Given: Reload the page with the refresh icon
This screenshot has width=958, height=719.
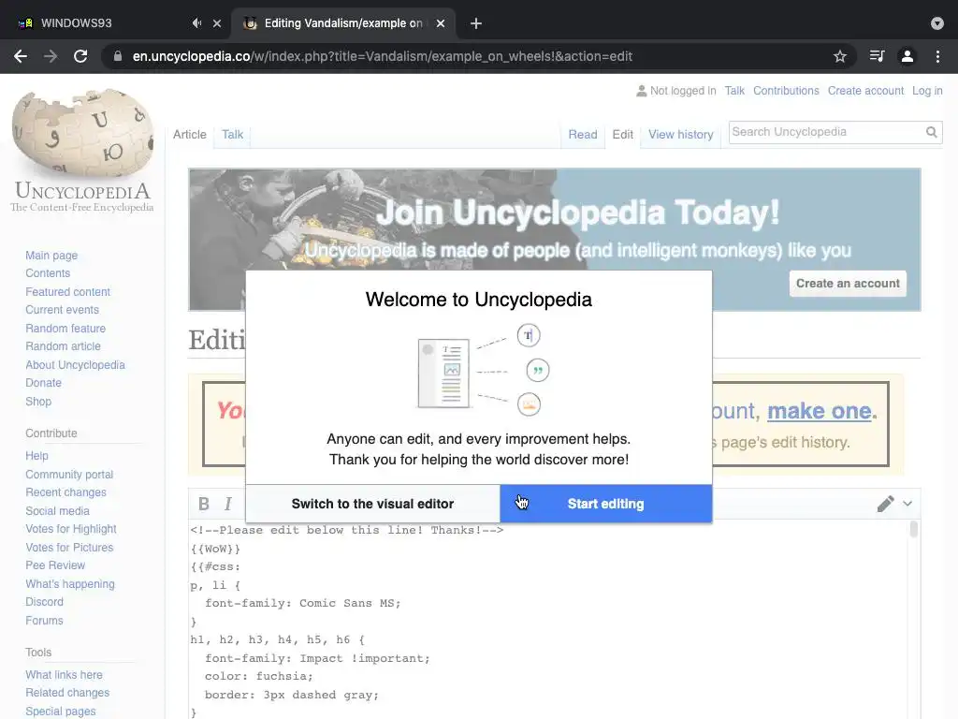Looking at the screenshot, I should [80, 56].
